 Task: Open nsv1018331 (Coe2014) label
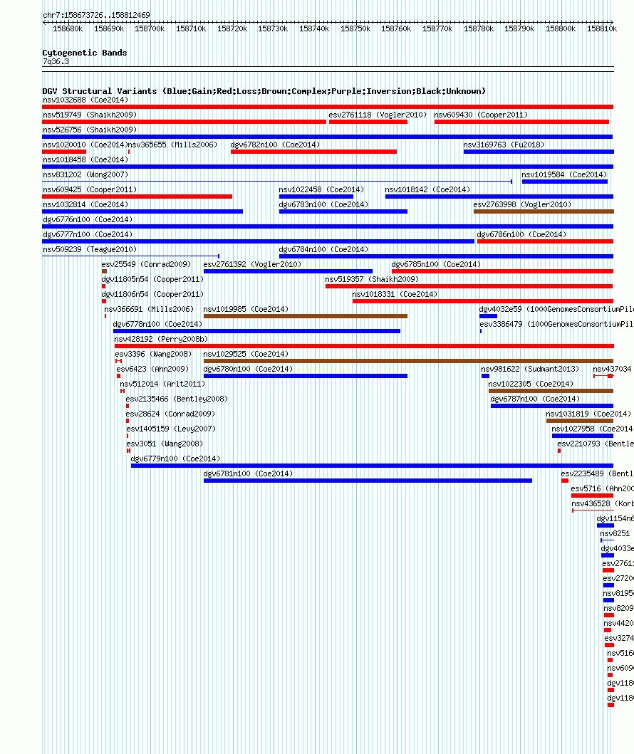point(395,294)
